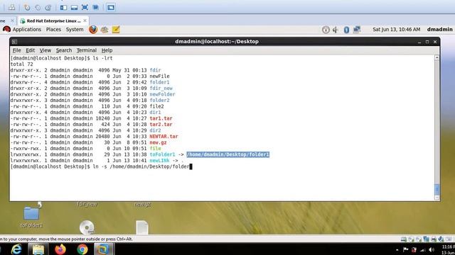Open the volume control in GNOME panel
This screenshot has height=255, width=455.
(336, 30)
